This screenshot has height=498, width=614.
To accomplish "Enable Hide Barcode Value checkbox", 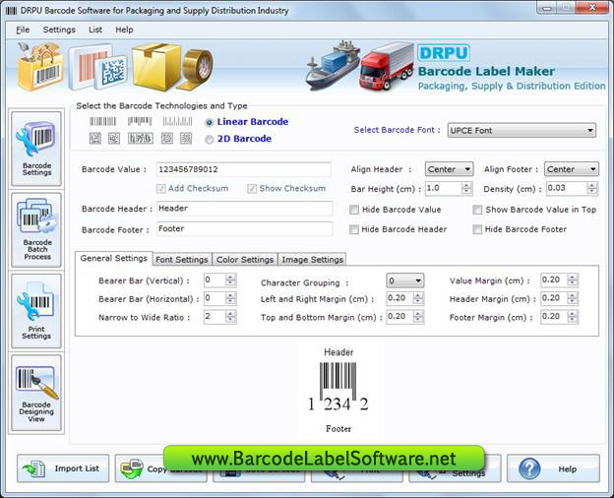I will coord(354,210).
